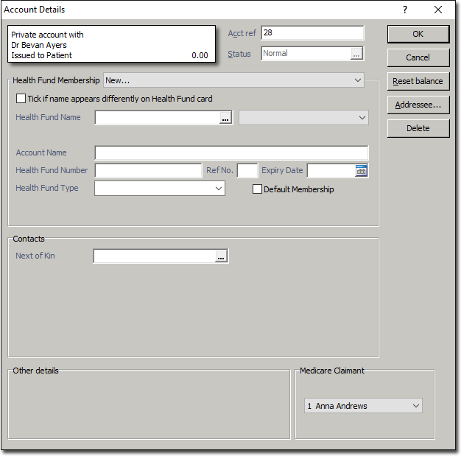
Task: Click the Delete button
Action: pyautogui.click(x=418, y=128)
